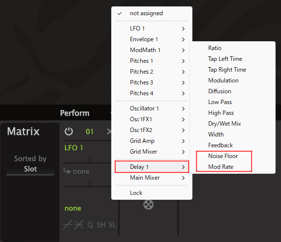This screenshot has height=242, width=281.
Task: Choose Mod Rate in the submenu
Action: coord(220,167)
